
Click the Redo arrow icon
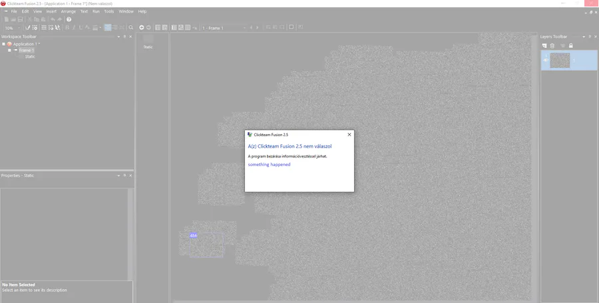60,19
